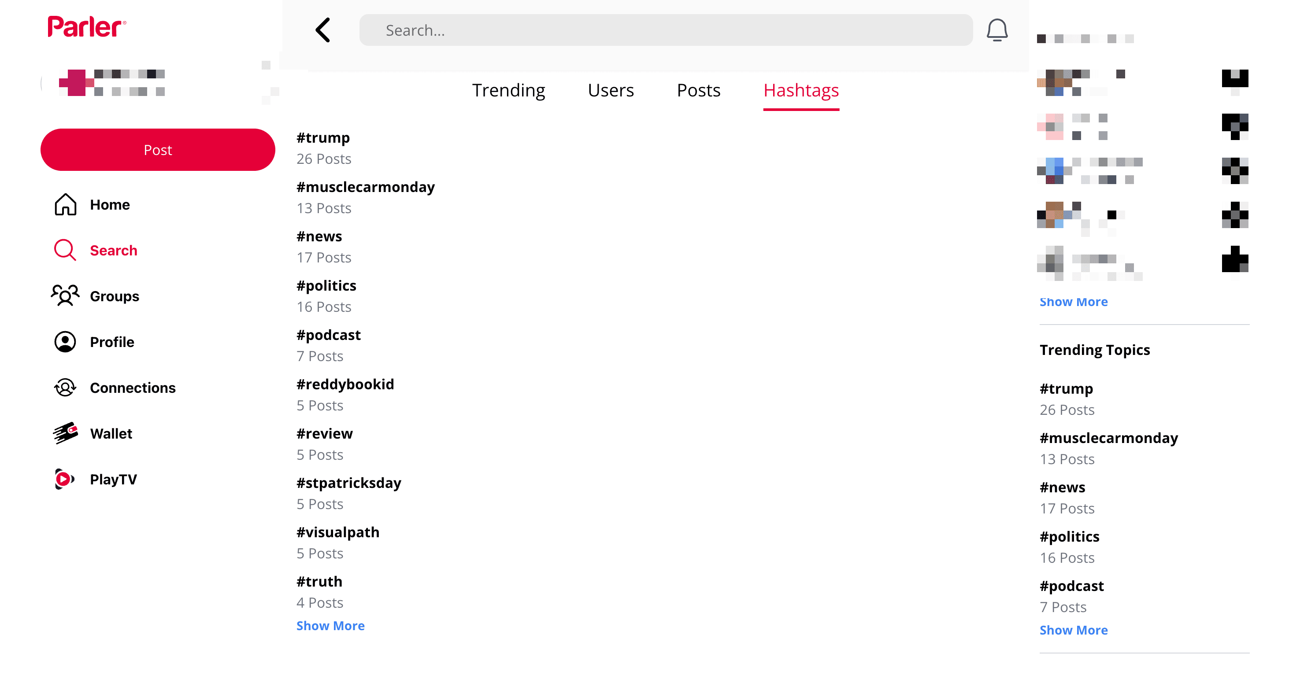Click the Home house icon

pyautogui.click(x=65, y=205)
